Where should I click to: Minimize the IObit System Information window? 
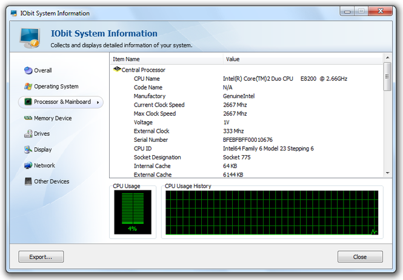coord(347,12)
